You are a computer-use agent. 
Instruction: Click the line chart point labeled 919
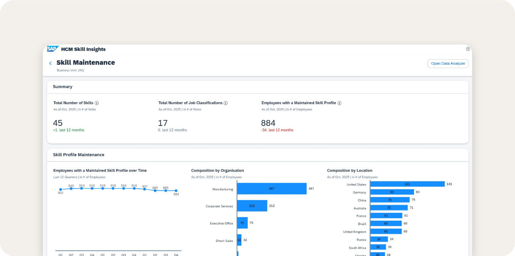click(x=81, y=188)
